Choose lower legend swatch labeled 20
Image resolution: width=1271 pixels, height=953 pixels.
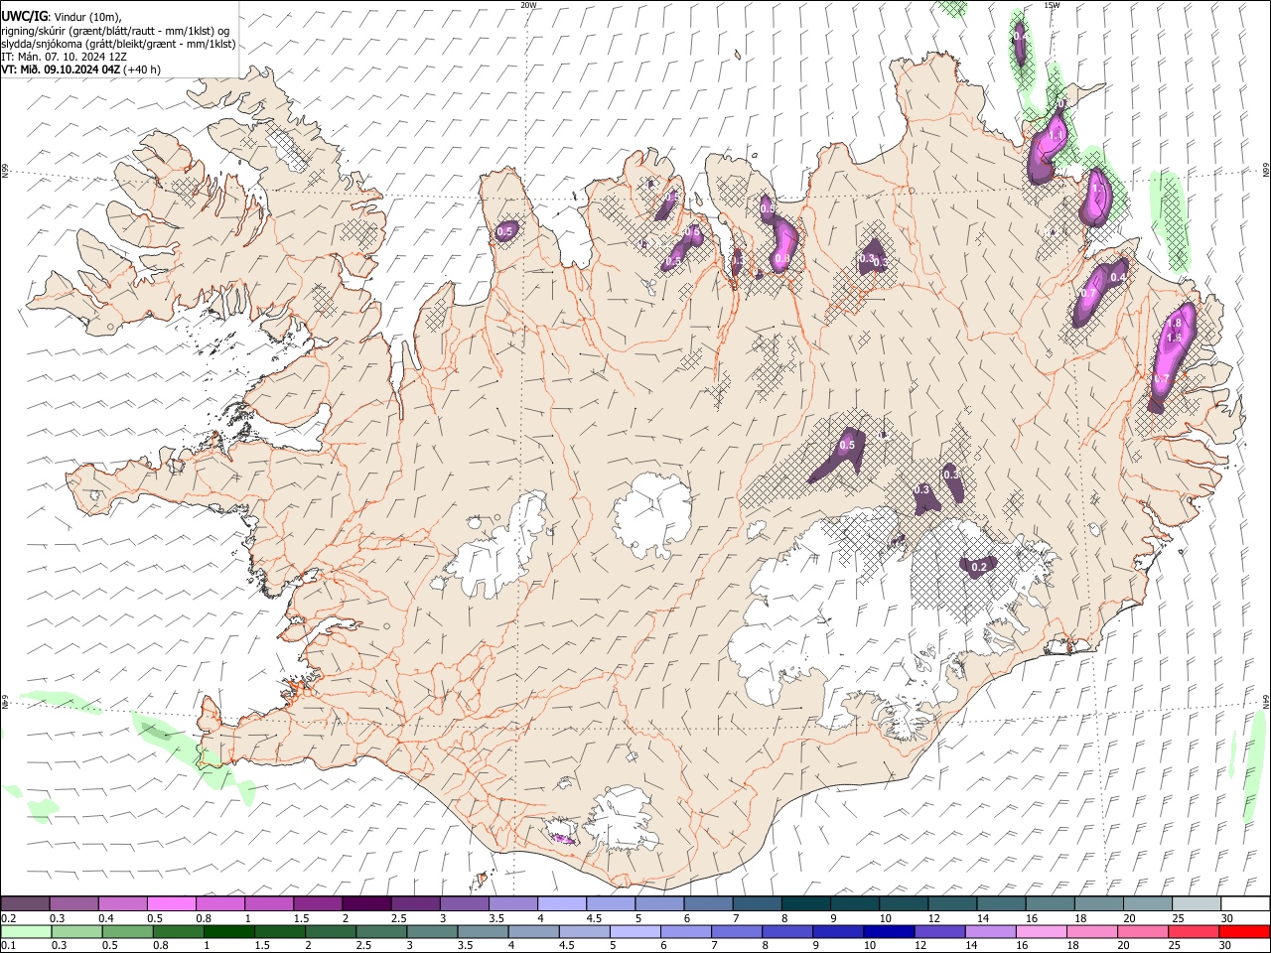pos(1142,931)
